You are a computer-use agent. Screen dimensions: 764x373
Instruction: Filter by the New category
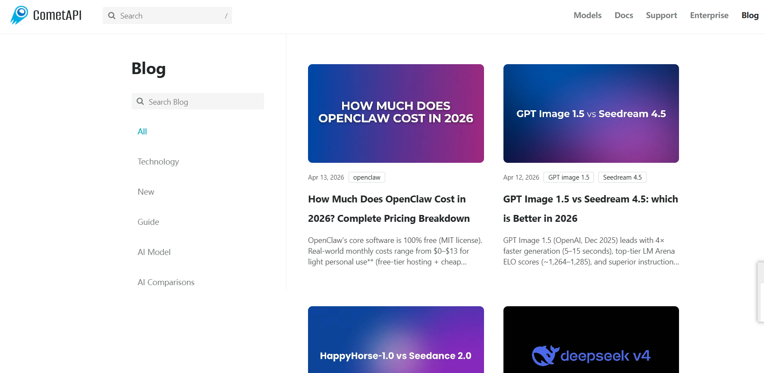146,192
